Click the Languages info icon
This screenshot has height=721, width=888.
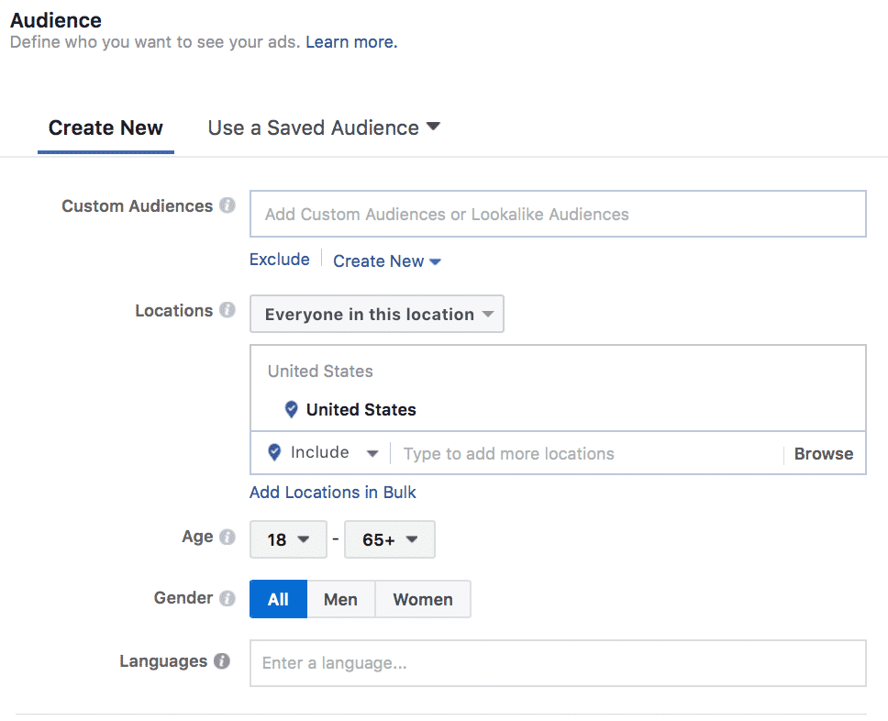pos(222,661)
